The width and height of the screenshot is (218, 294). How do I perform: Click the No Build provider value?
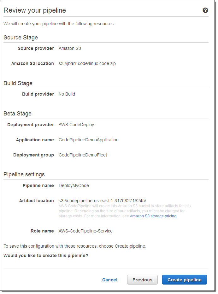click(67, 94)
